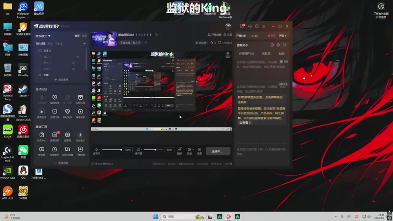Click the 分享 share icon
The image size is (393, 221).
pos(227,35)
